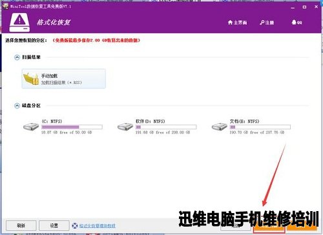This screenshot has height=235, width=323.
Task: Open the QQ contact option
Action: click(x=297, y=22)
